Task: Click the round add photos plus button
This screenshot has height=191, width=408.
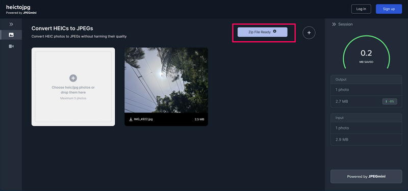Action: [309, 33]
